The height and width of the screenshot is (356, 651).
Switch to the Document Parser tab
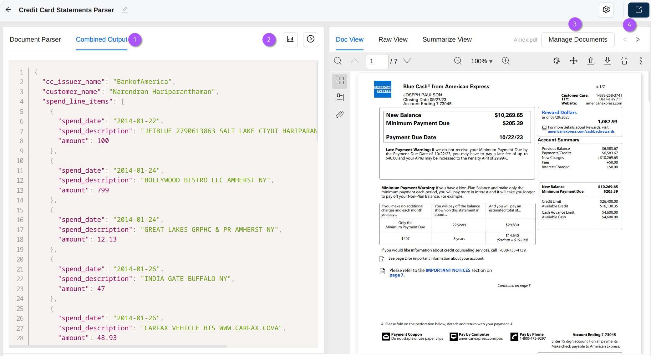[x=35, y=39]
